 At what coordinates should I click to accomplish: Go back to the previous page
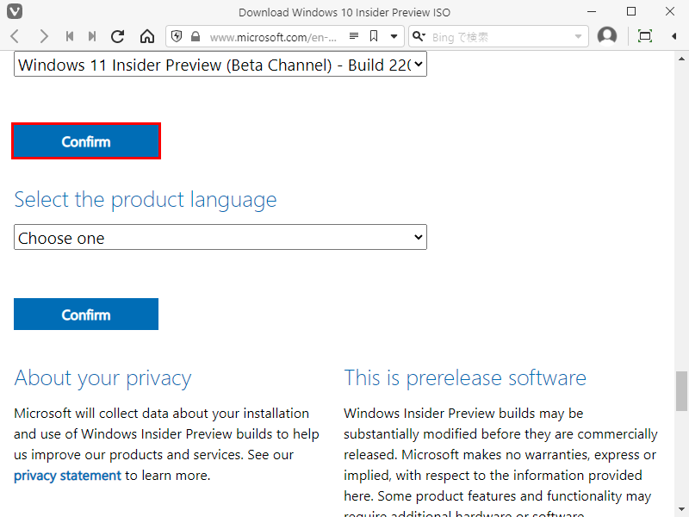pos(15,36)
